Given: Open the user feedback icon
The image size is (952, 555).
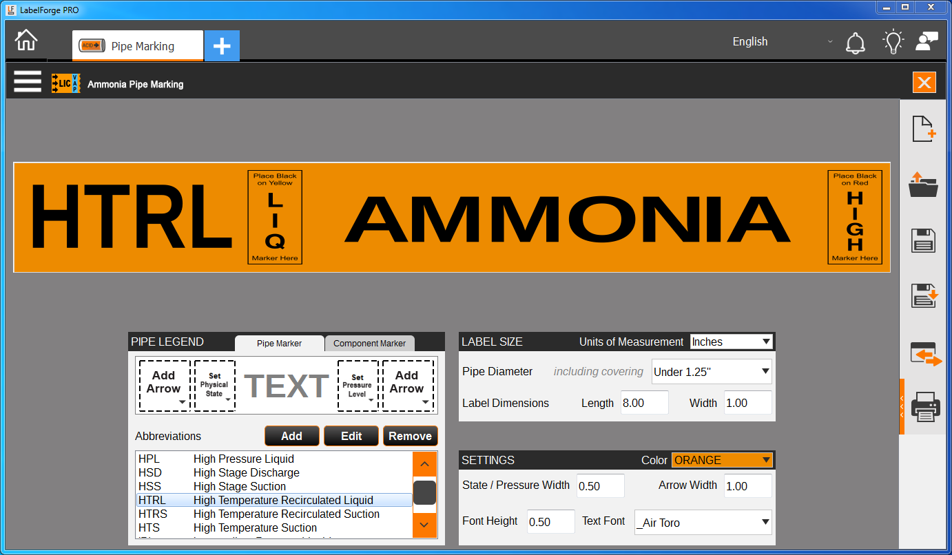Looking at the screenshot, I should [927, 41].
